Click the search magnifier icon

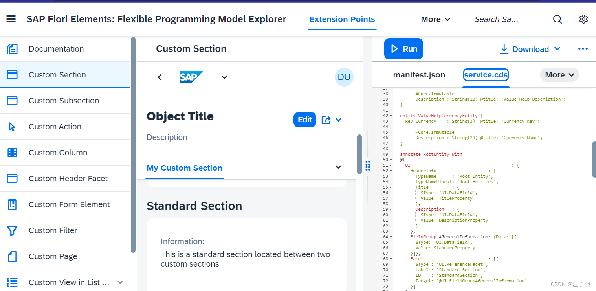pyautogui.click(x=557, y=19)
